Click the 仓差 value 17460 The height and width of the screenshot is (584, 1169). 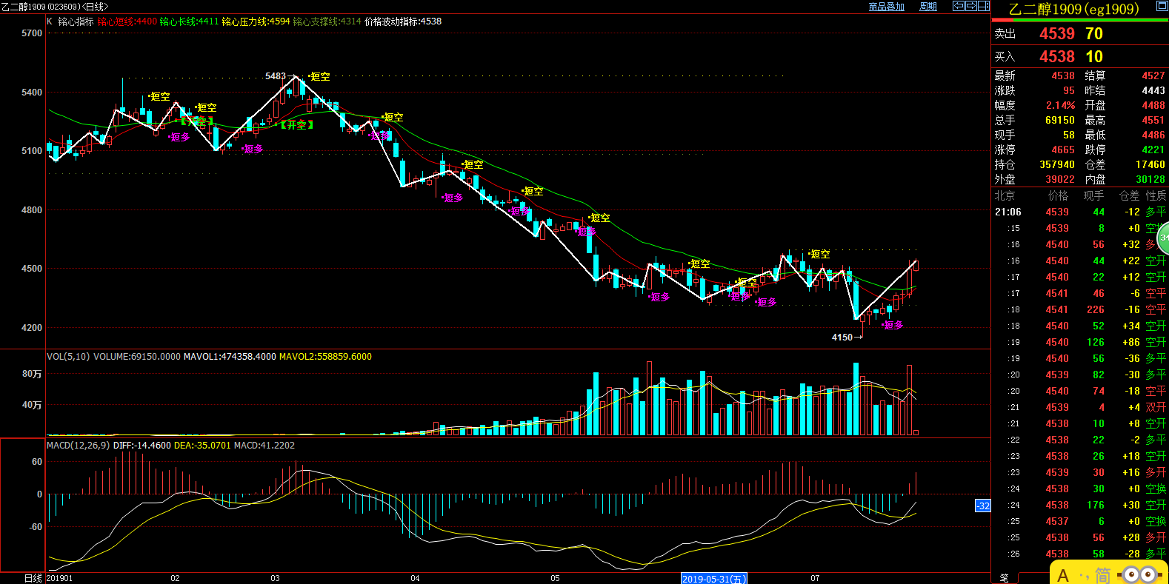coord(1150,164)
